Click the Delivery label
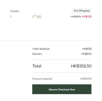The height and width of the screenshot is (101, 102). coord(37,54)
